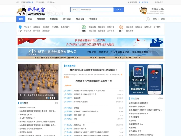The height and width of the screenshot is (136, 181).
Task: Open the 广告头条 portal link
Action: pos(28,31)
